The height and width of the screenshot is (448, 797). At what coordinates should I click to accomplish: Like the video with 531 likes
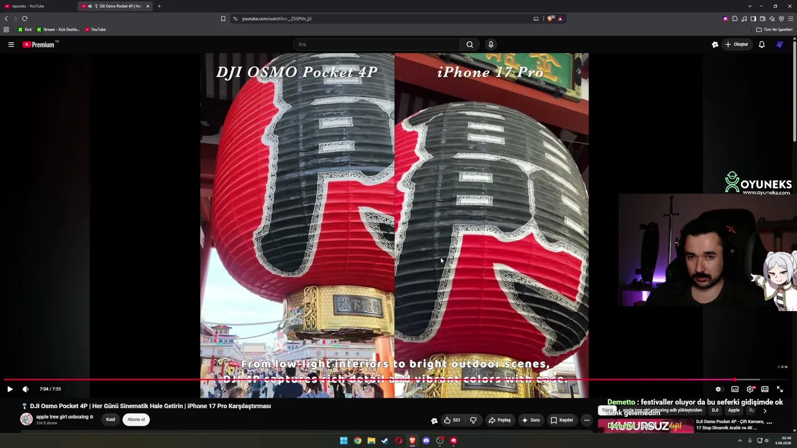tap(452, 420)
